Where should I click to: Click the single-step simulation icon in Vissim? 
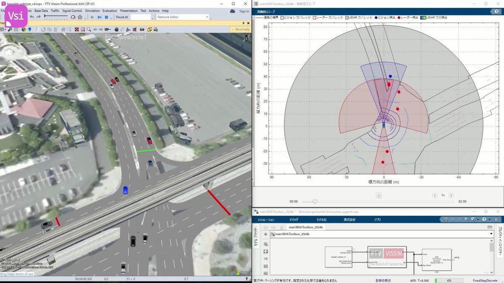[100, 18]
